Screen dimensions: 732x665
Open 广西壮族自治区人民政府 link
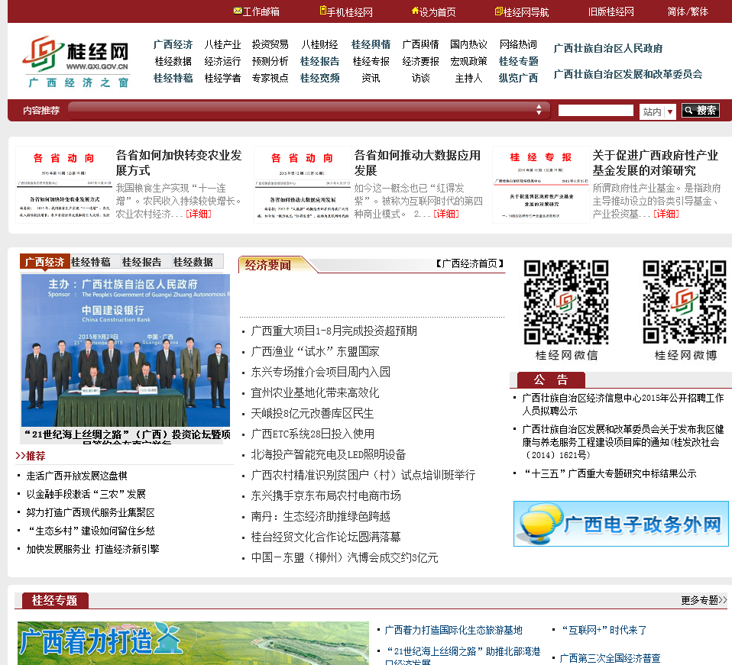[x=608, y=49]
